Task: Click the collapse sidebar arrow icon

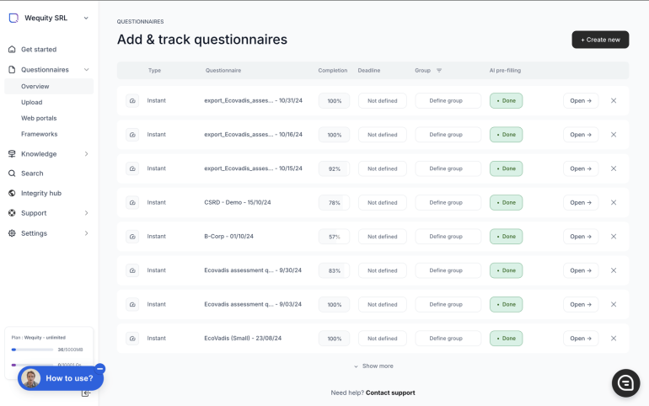Action: [85, 393]
